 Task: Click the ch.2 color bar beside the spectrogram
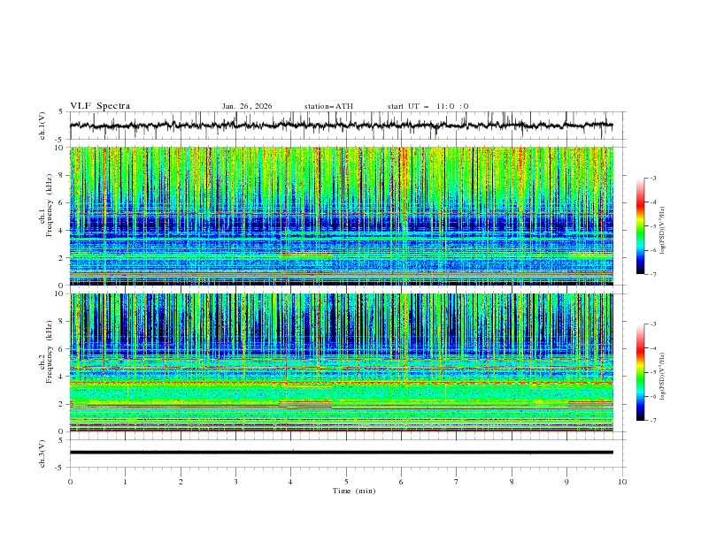(x=640, y=372)
